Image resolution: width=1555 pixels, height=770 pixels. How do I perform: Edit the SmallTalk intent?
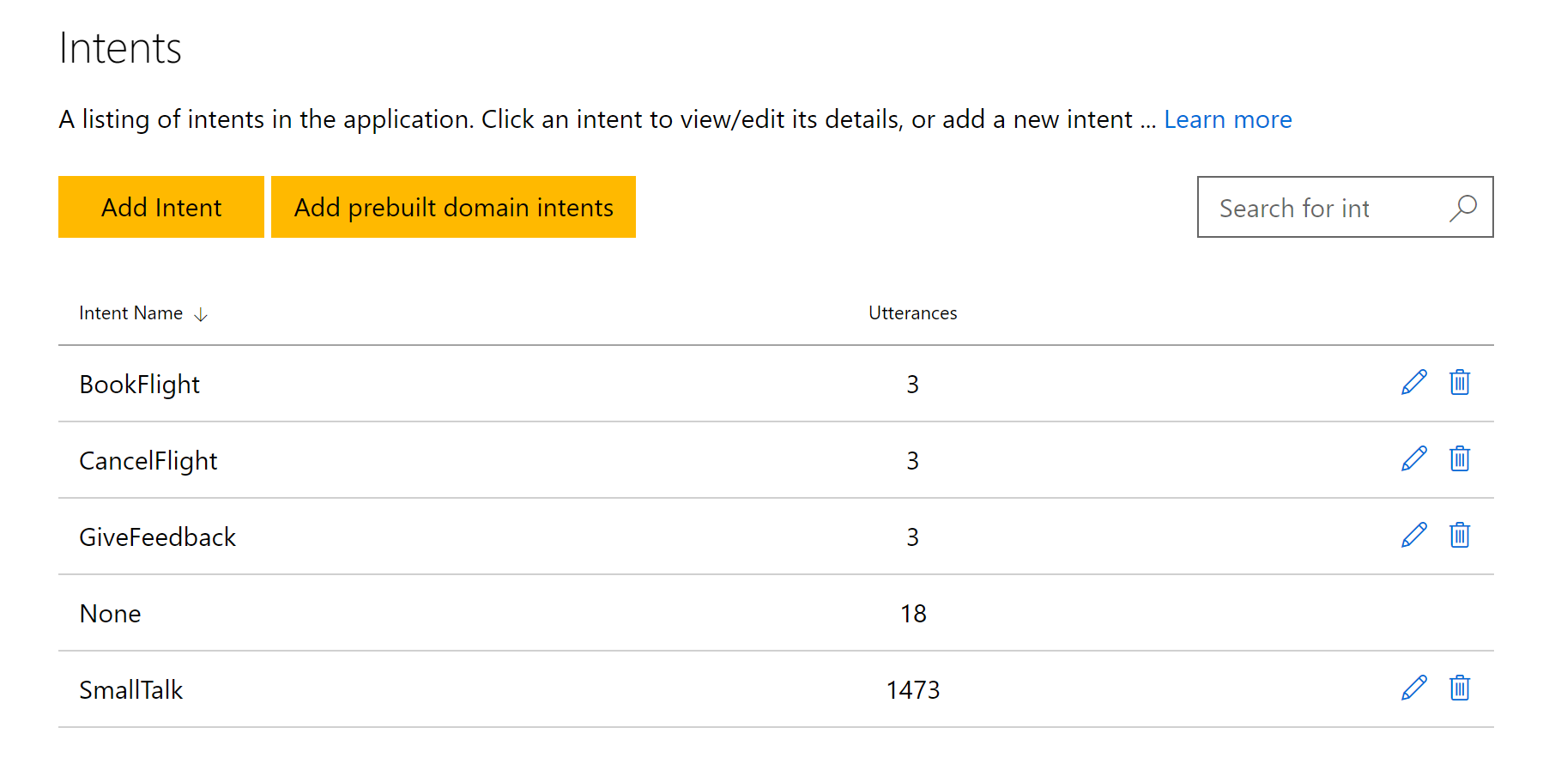(x=1413, y=688)
